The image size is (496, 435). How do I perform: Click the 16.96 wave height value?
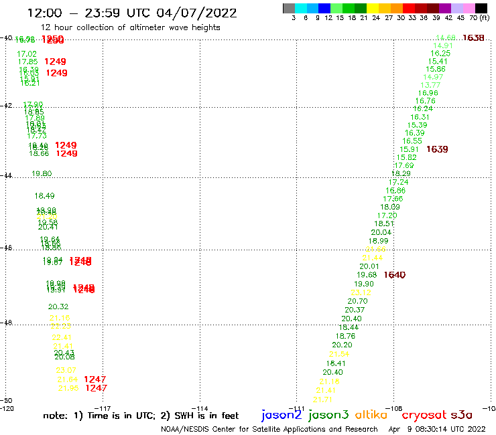coord(428,93)
